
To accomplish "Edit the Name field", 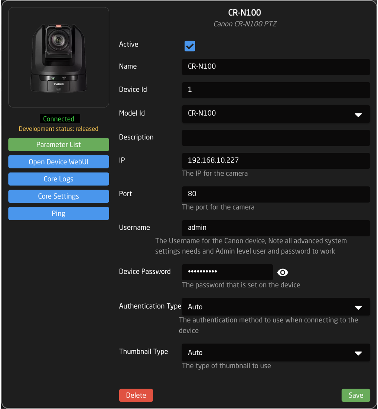I will 276,67.
